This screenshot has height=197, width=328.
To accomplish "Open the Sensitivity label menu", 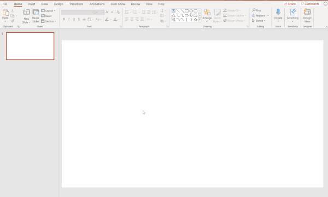I will pos(292,15).
